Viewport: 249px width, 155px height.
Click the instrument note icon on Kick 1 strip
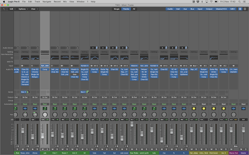coord(55,108)
